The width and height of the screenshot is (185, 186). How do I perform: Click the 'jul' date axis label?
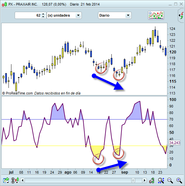pos(11,172)
